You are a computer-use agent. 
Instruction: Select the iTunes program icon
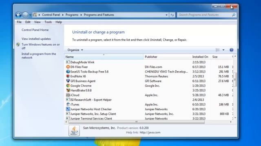click(68, 105)
